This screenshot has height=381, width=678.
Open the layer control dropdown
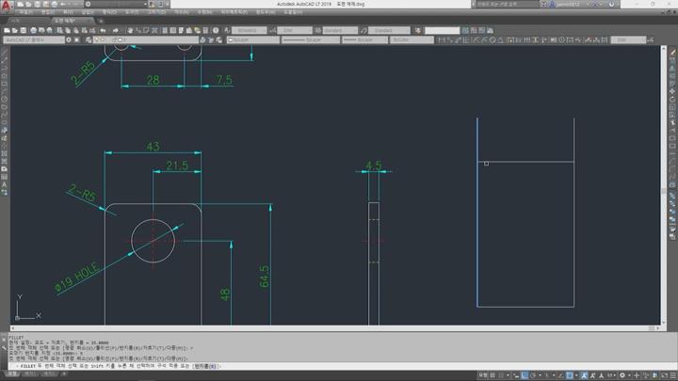[146, 40]
